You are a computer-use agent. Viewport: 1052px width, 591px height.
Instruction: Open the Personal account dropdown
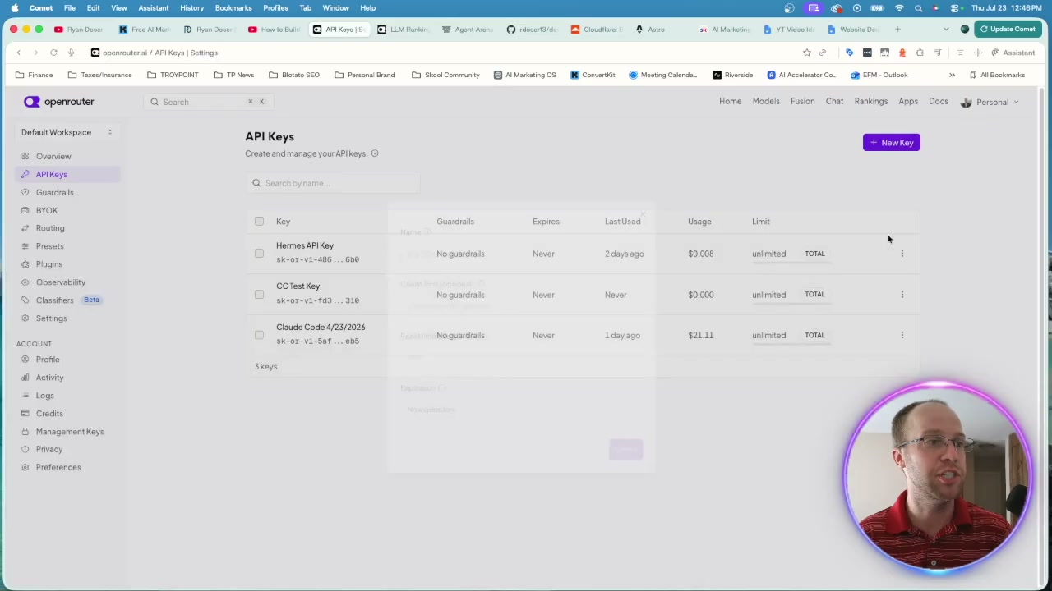pos(990,102)
